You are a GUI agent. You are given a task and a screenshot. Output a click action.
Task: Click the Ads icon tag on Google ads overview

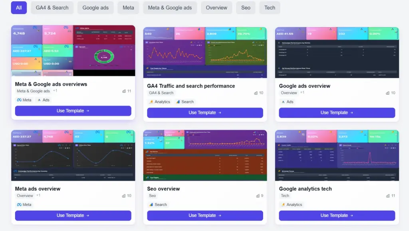click(x=288, y=102)
